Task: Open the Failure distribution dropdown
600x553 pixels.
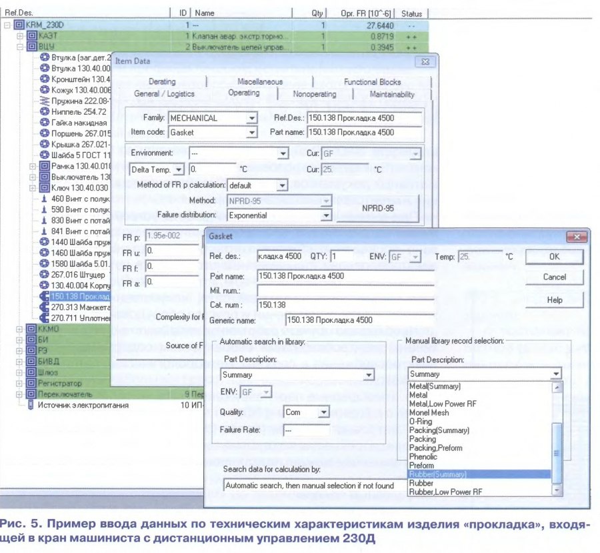Action: pyautogui.click(x=326, y=215)
